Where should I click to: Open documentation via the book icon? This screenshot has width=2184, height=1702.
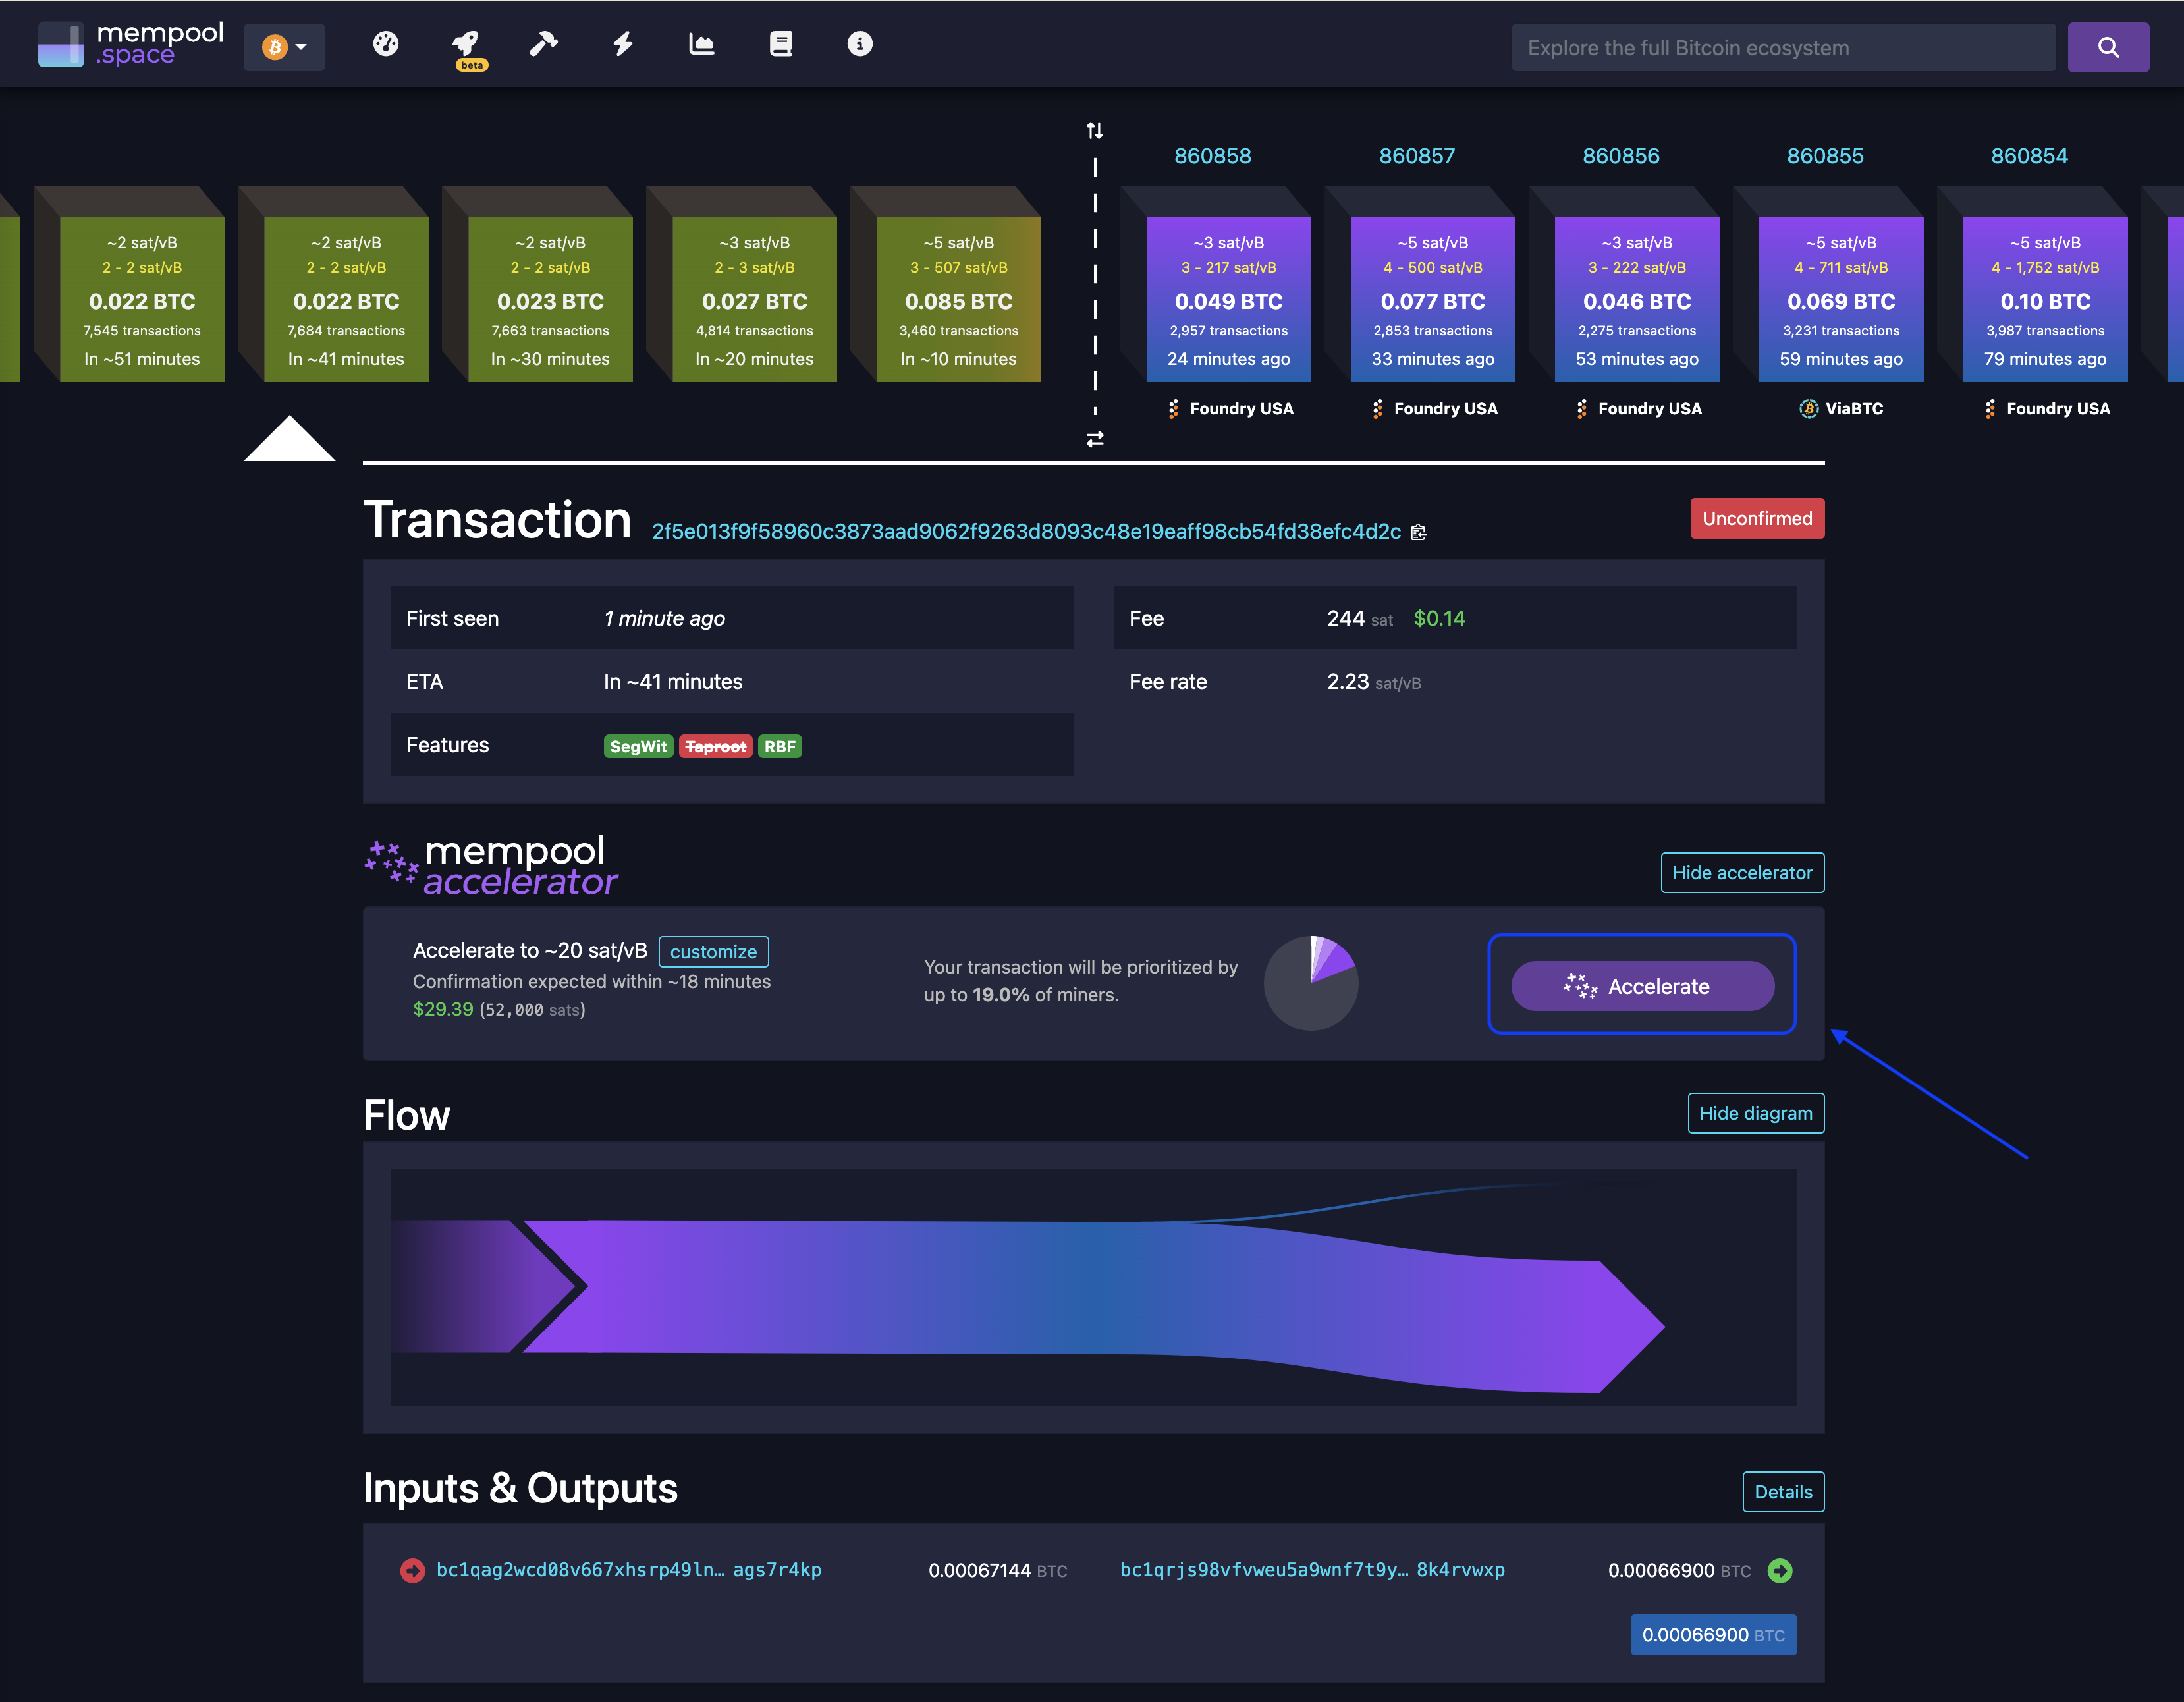tap(780, 44)
